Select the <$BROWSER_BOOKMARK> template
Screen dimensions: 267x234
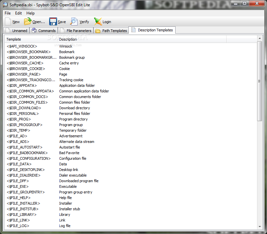[29, 52]
